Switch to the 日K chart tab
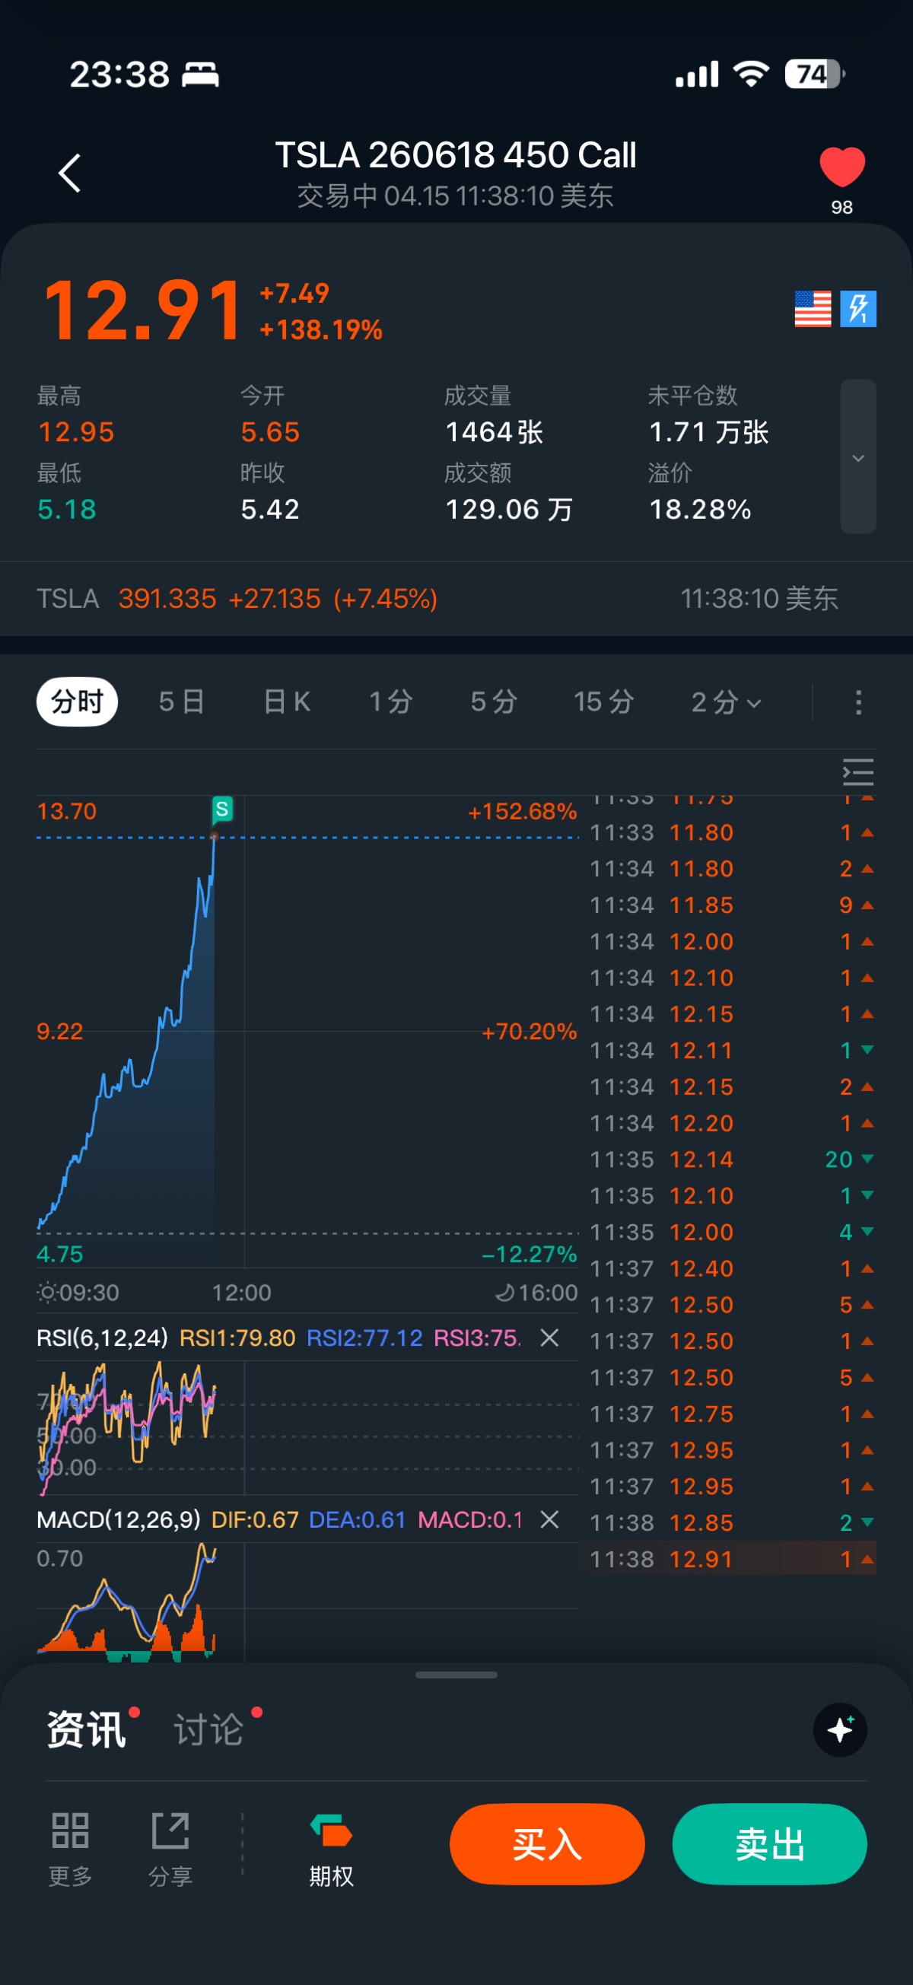This screenshot has height=1985, width=913. tap(287, 702)
